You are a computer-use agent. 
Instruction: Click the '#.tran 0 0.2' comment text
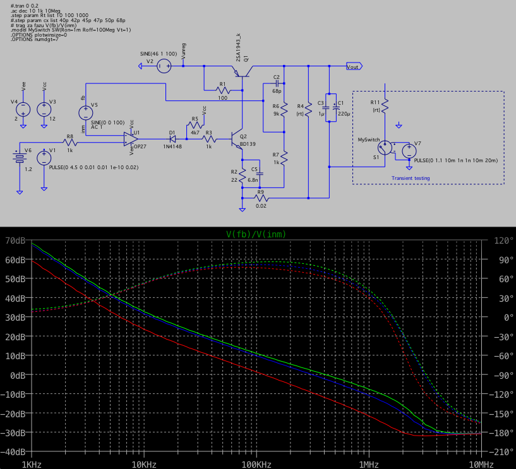[25, 6]
